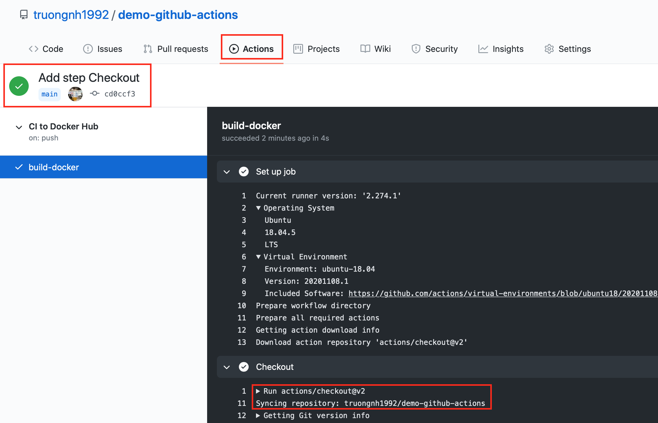The image size is (658, 423).
Task: Open commit cd0ccf3
Action: (120, 94)
